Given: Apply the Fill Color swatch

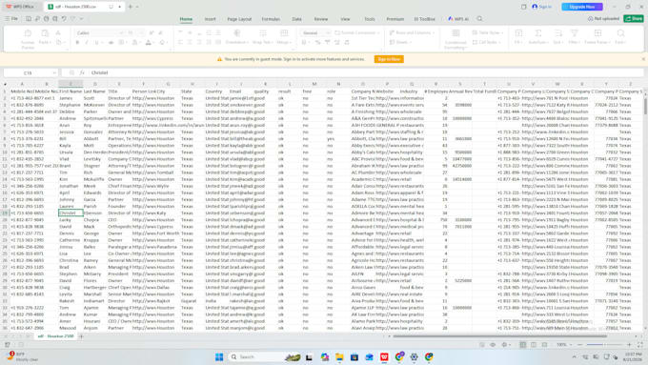Looking at the screenshot, I should (135, 43).
